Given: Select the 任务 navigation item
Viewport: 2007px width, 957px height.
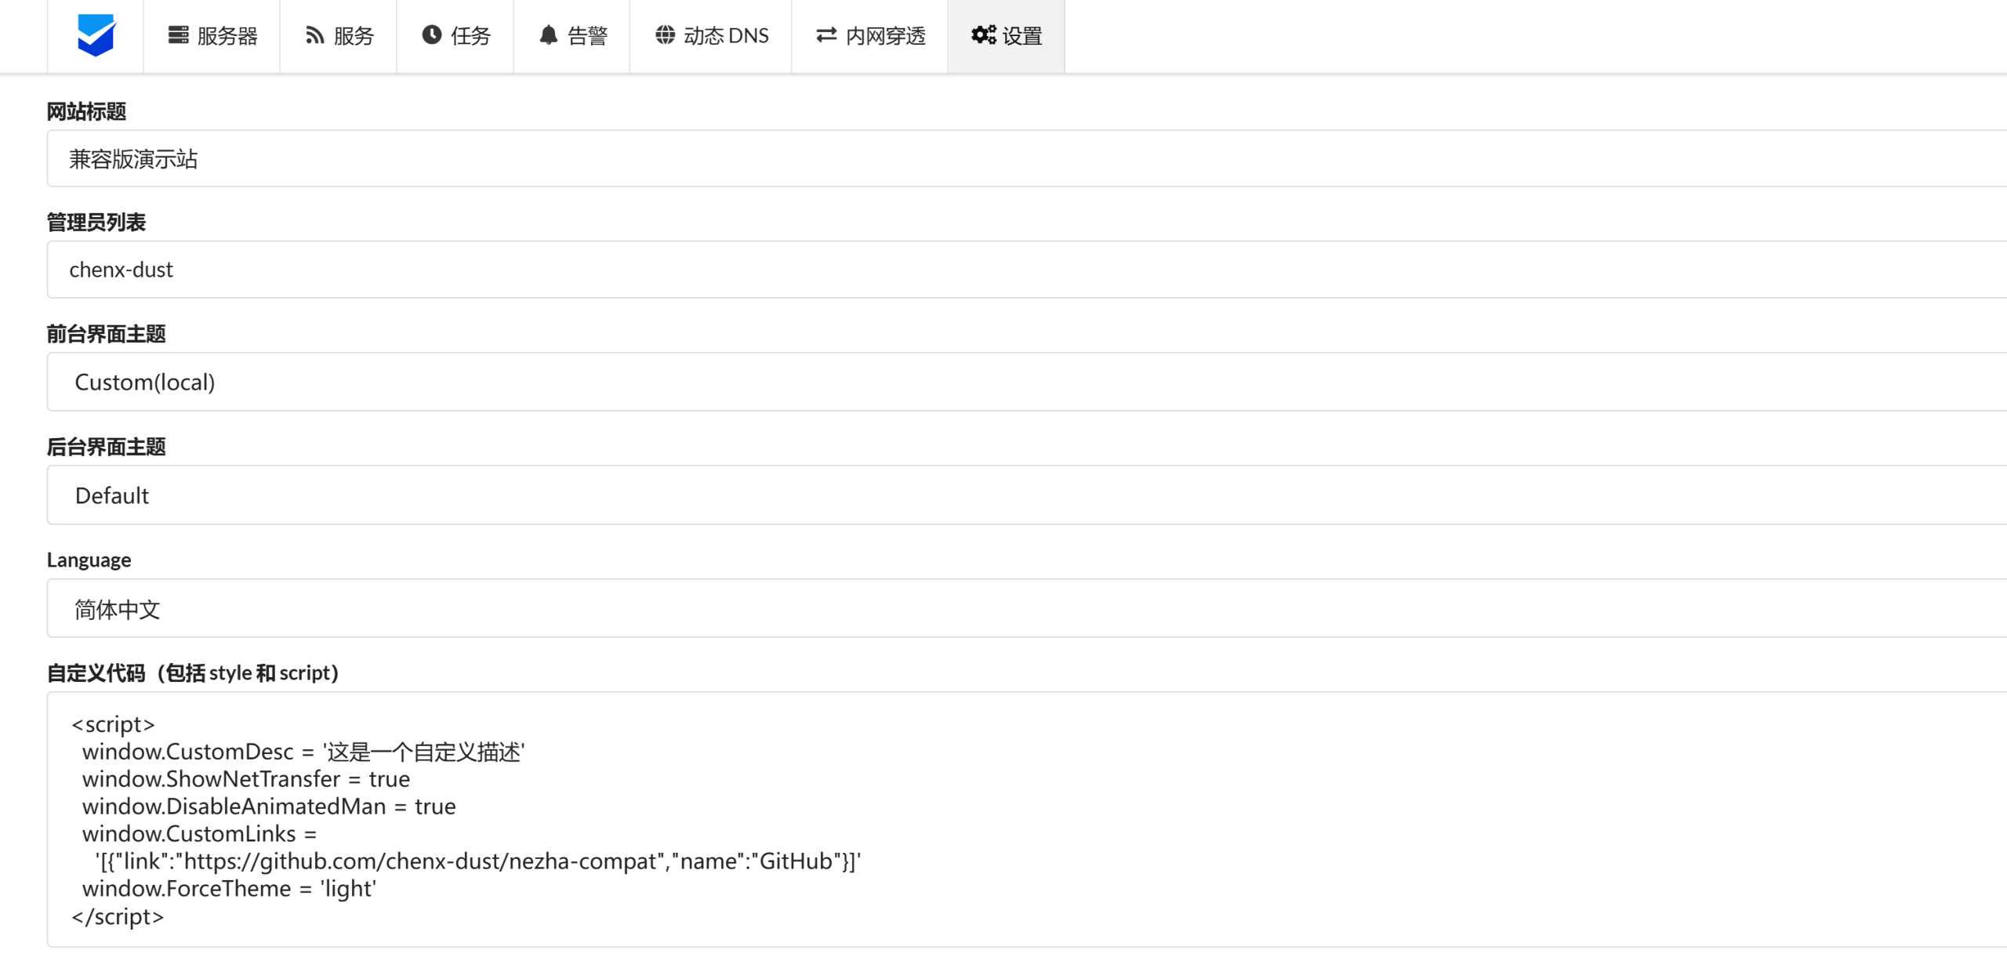Looking at the screenshot, I should [x=455, y=36].
